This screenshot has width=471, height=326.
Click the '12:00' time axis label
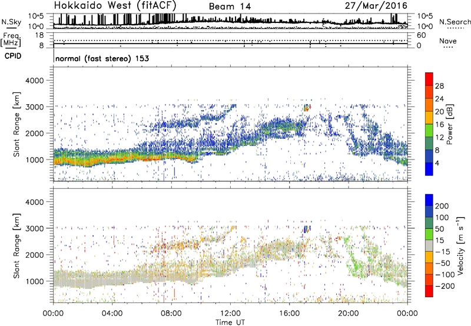[230, 314]
